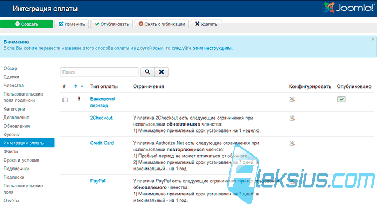Tick the Банковский перевод checkbox
This screenshot has height=205, width=377.
coord(65,100)
